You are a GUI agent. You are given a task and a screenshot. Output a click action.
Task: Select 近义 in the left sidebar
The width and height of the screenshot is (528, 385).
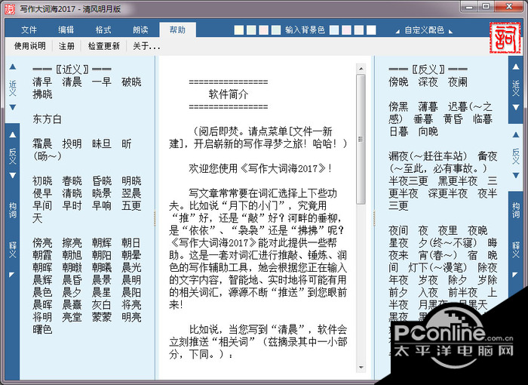click(13, 88)
